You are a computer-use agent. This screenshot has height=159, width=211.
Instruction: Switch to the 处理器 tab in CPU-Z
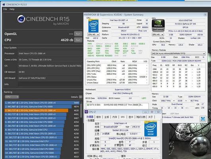pyautogui.click(x=90, y=117)
